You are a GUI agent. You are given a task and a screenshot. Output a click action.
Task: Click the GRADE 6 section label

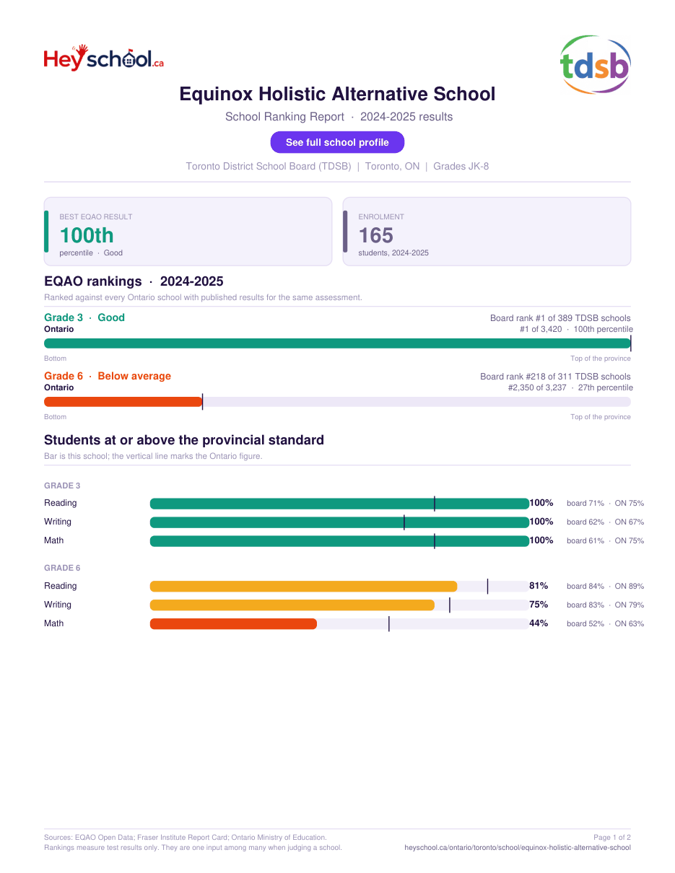pos(62,568)
